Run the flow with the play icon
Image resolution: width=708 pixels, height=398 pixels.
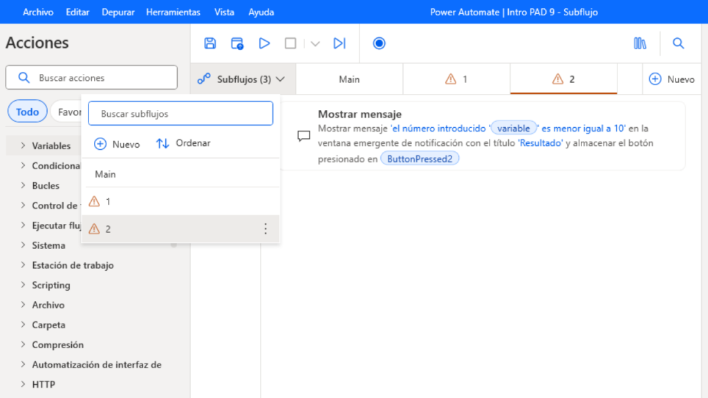tap(265, 43)
